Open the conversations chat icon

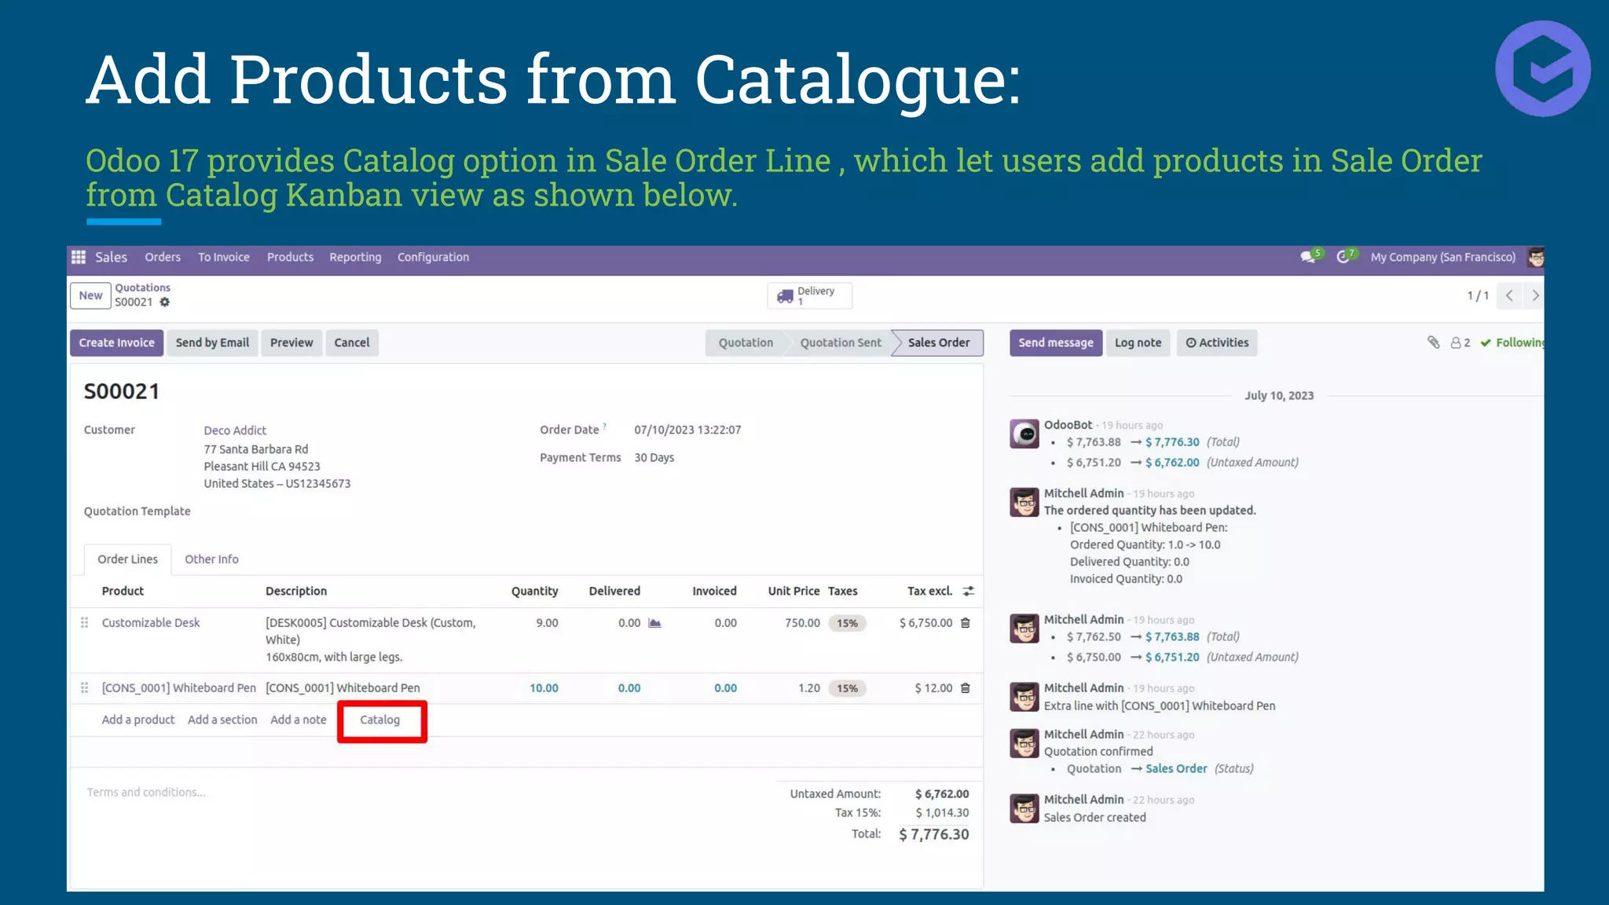coord(1308,257)
